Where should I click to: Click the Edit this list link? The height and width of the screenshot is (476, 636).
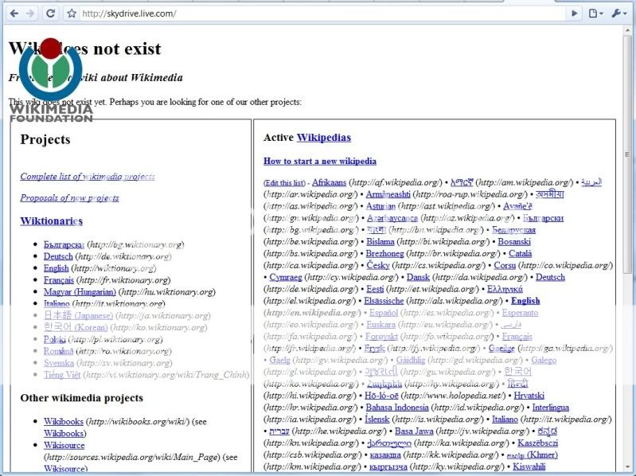pyautogui.click(x=284, y=183)
